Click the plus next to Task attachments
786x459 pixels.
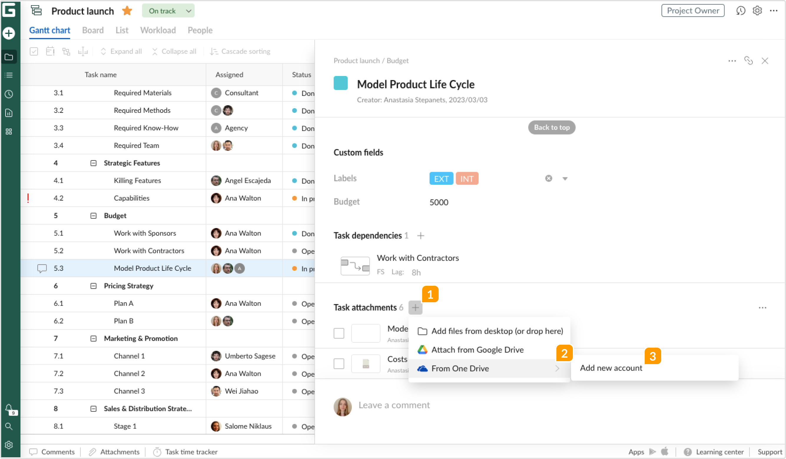click(x=415, y=308)
